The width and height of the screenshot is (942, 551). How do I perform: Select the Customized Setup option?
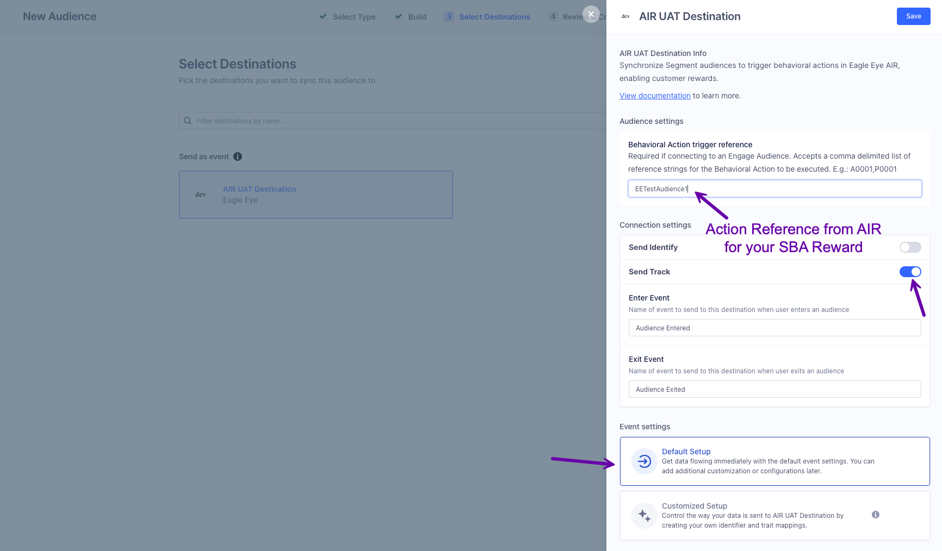point(774,516)
